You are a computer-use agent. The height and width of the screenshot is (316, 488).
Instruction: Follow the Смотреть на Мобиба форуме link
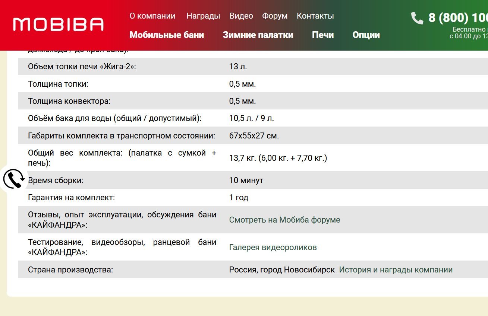(284, 220)
